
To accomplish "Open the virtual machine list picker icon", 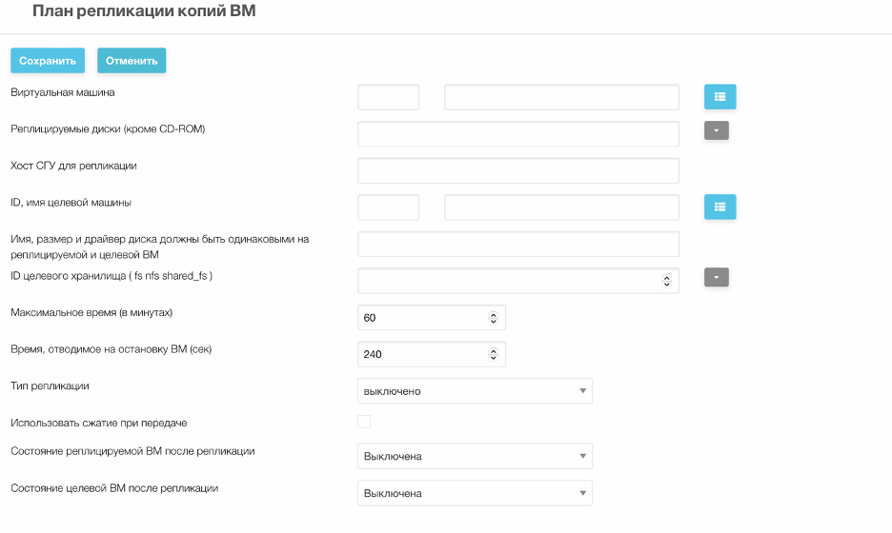I will pyautogui.click(x=720, y=96).
